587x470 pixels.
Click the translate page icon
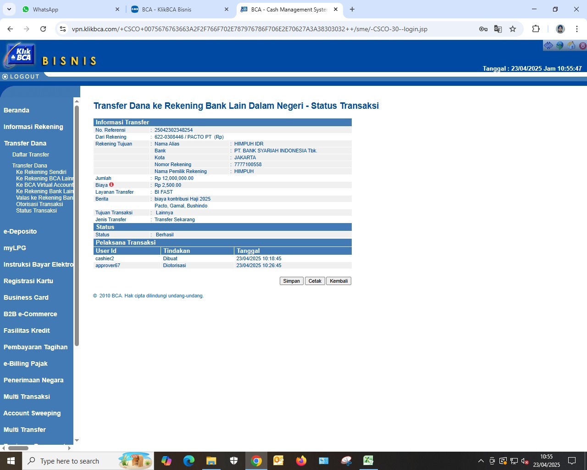click(x=498, y=29)
